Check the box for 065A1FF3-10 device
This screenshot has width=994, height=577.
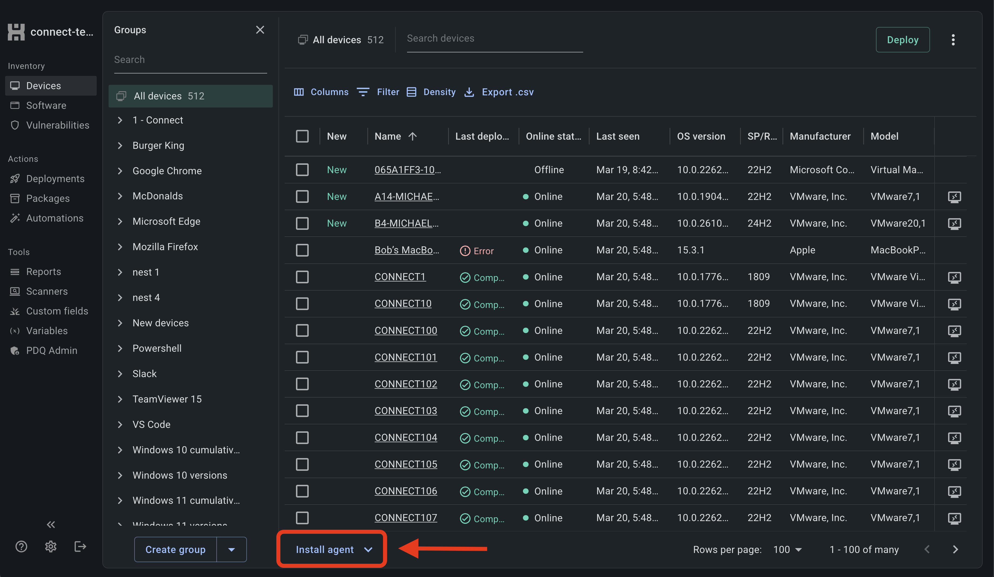302,170
